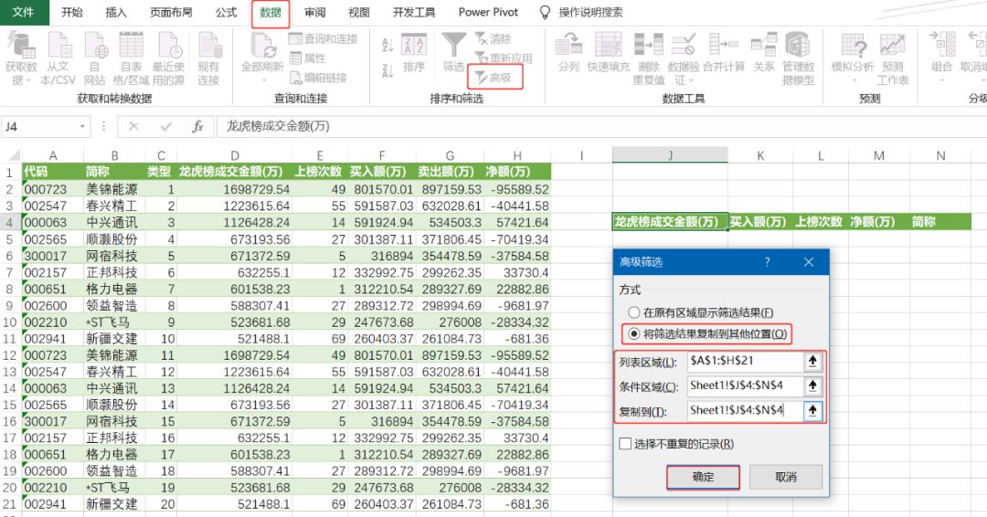Check 选择不重复的记录 checkbox
987x517 pixels.
click(x=625, y=444)
